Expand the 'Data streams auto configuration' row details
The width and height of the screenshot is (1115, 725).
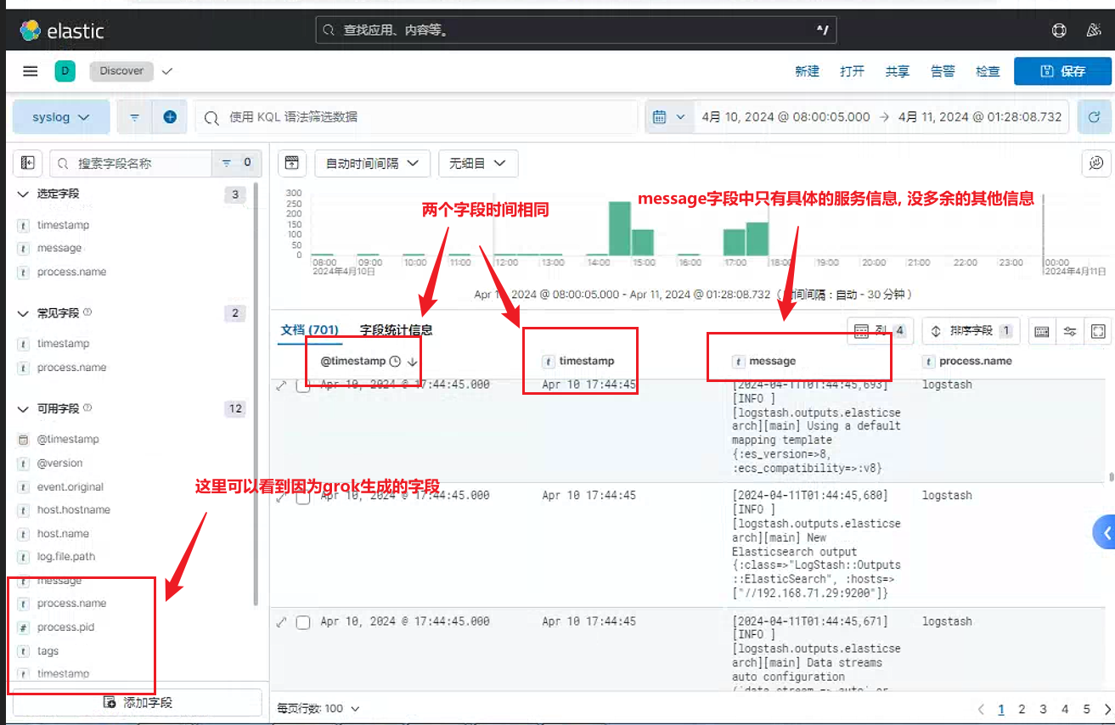click(x=282, y=622)
